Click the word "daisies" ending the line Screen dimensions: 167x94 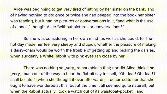148,50
